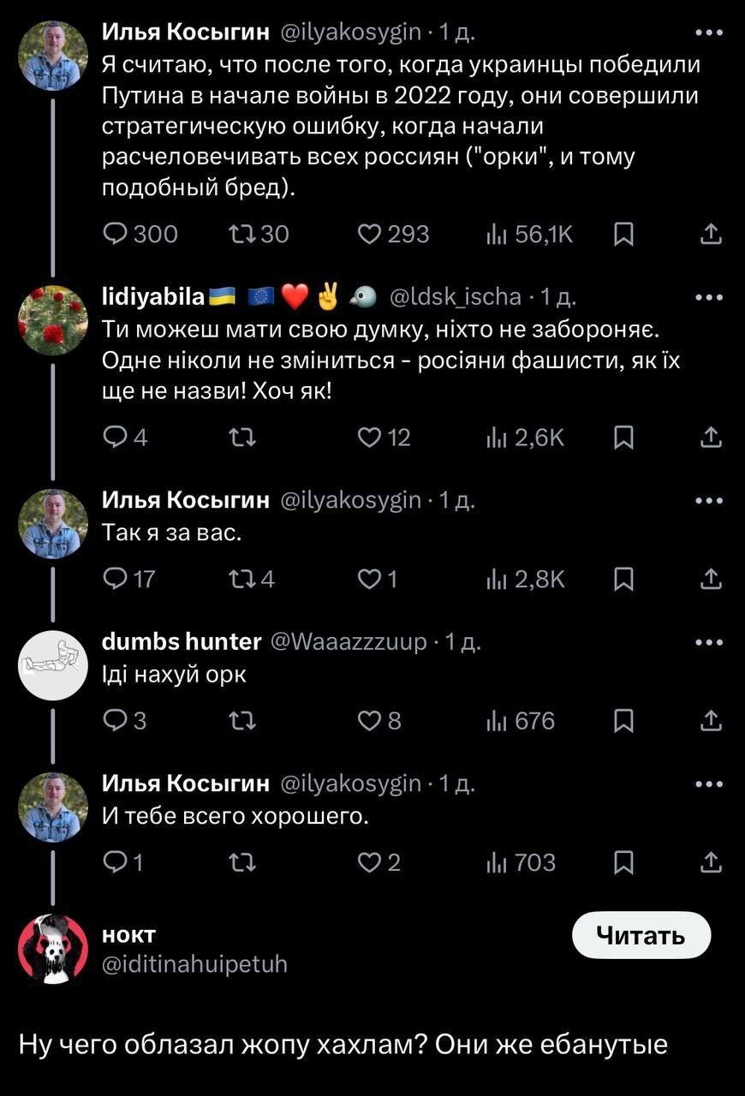View analytics showing 2,6K views

tap(525, 438)
